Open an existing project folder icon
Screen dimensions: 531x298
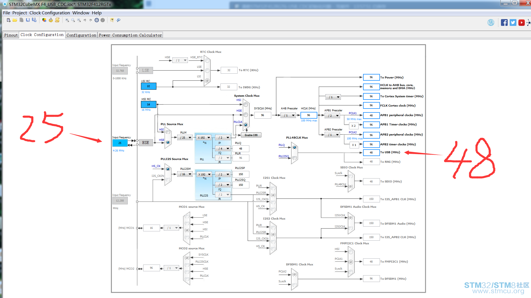coord(15,20)
